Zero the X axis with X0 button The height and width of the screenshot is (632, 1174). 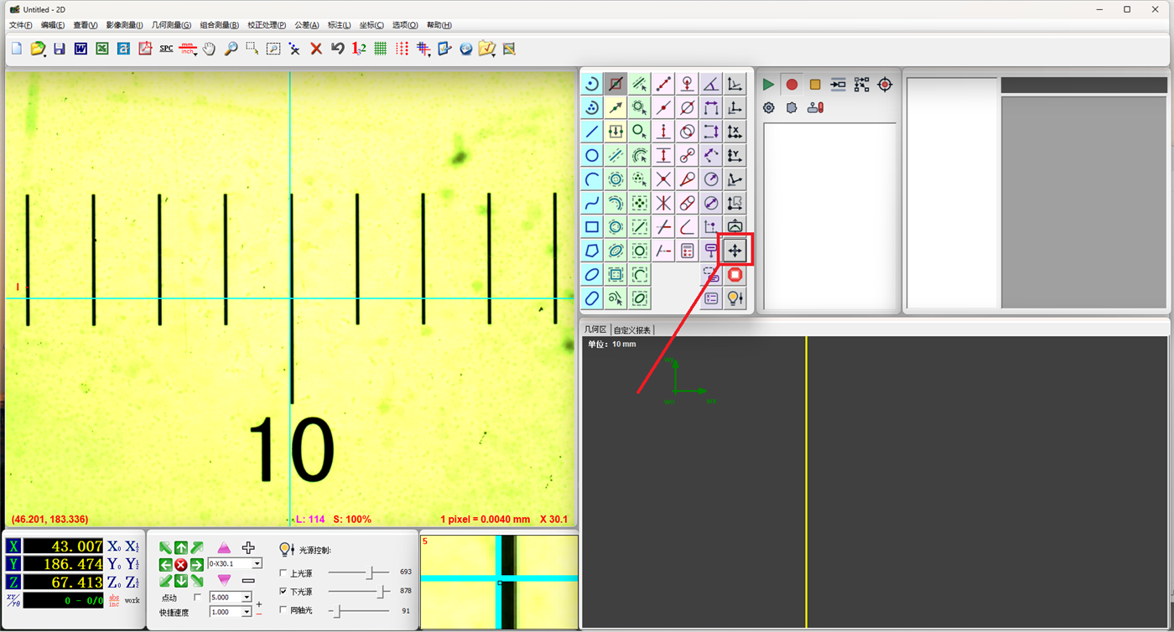(x=114, y=547)
